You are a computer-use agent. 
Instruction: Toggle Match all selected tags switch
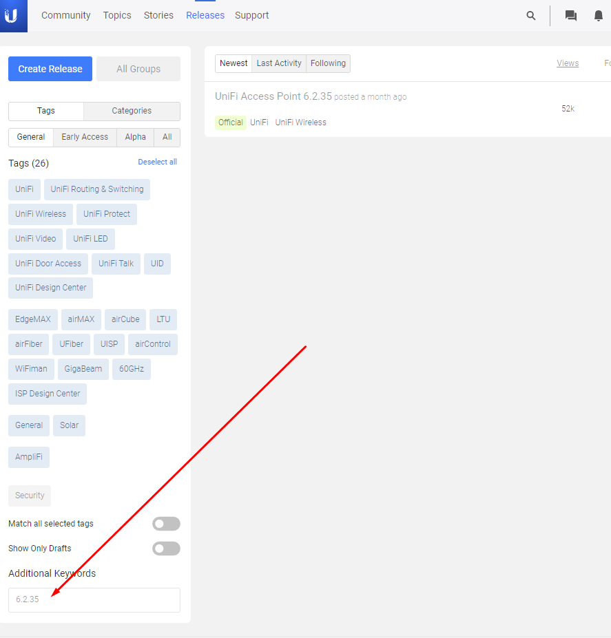[x=166, y=524]
